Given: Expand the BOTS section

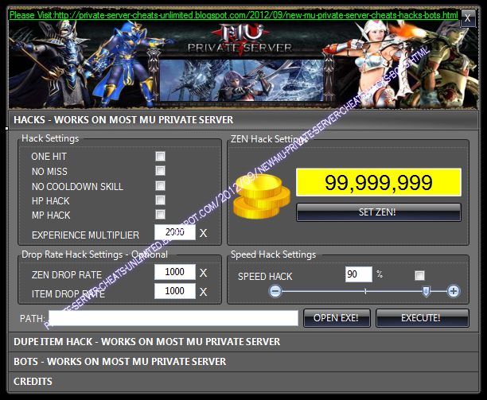Looking at the screenshot, I should [x=243, y=362].
